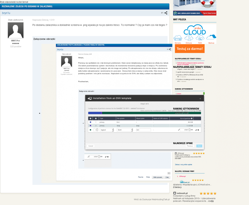Open the 'wyniki wyszukiwania google' topic
This screenshot has height=205, width=249.
pos(185,72)
